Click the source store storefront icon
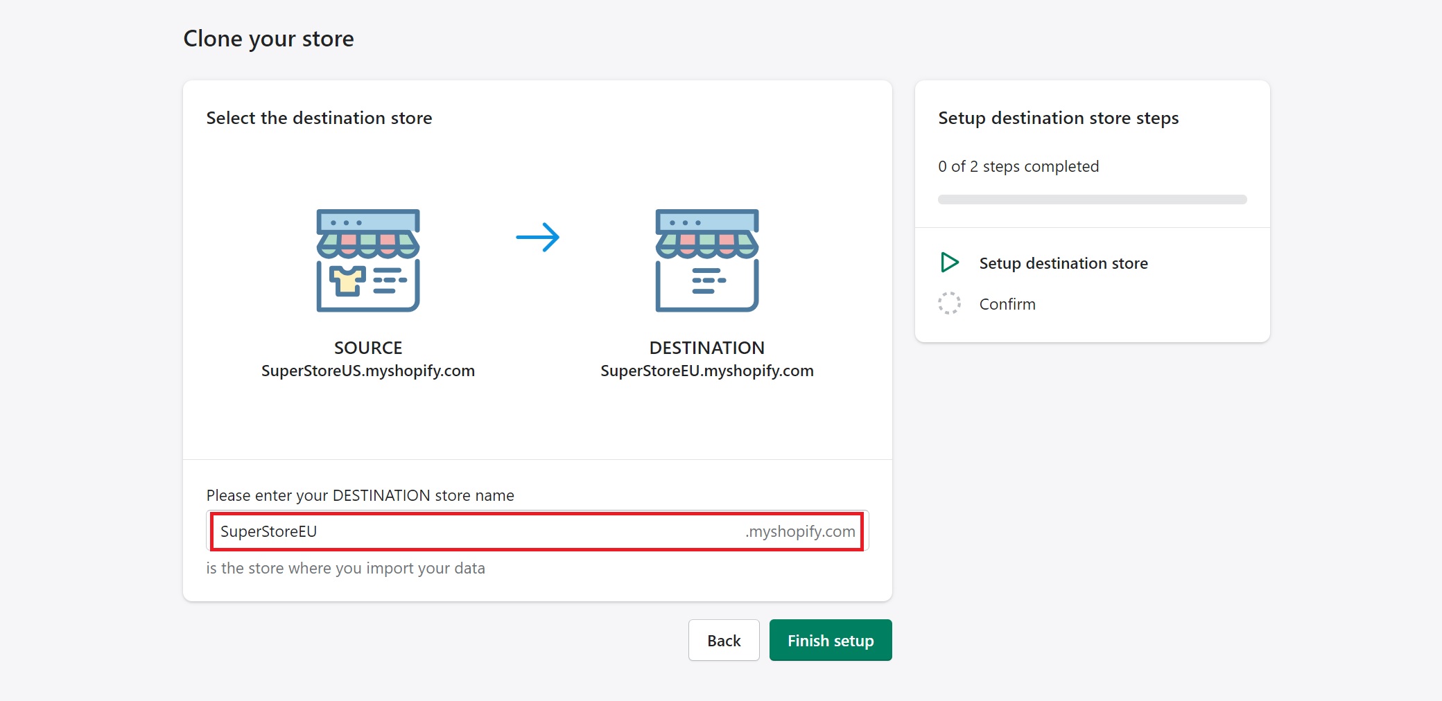The width and height of the screenshot is (1442, 701). tap(368, 260)
